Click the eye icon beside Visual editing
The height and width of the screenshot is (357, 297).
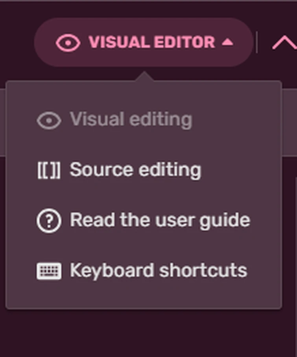(x=49, y=120)
